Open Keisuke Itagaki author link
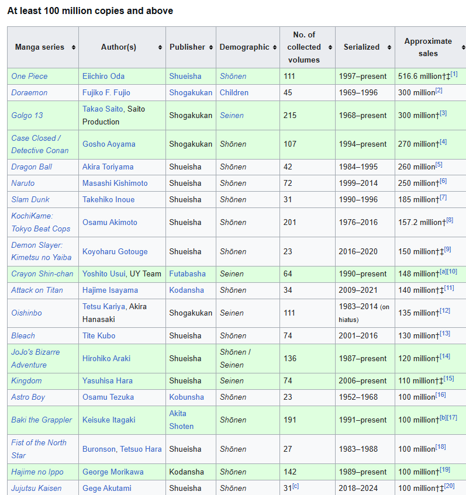Screen dimensions: 466x495 pos(109,420)
